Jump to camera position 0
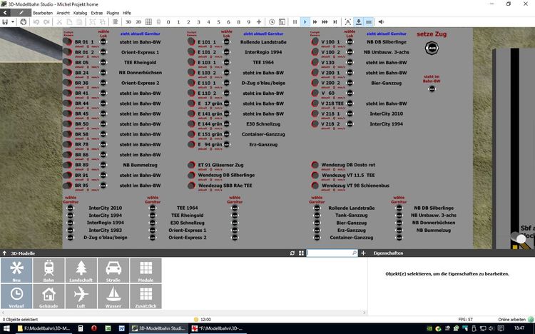 click(168, 22)
